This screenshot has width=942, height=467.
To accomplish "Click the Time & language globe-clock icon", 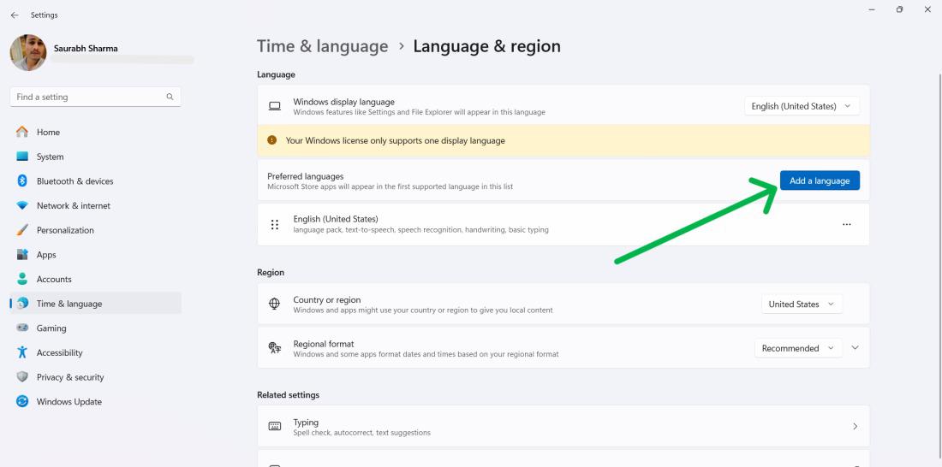I will (x=22, y=303).
